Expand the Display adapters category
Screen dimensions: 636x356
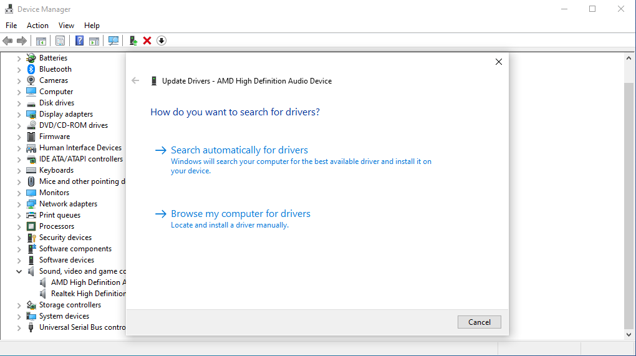pyautogui.click(x=19, y=114)
